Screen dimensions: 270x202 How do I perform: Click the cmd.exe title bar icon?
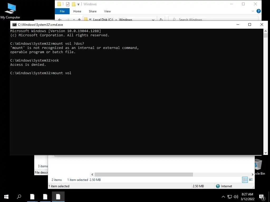(x=15, y=24)
